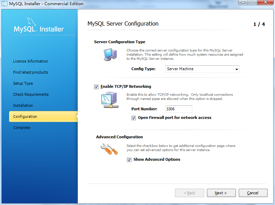Screen dimensions: 275x205
Task: Click the MySQL network server icon
Action: click(x=110, y=100)
